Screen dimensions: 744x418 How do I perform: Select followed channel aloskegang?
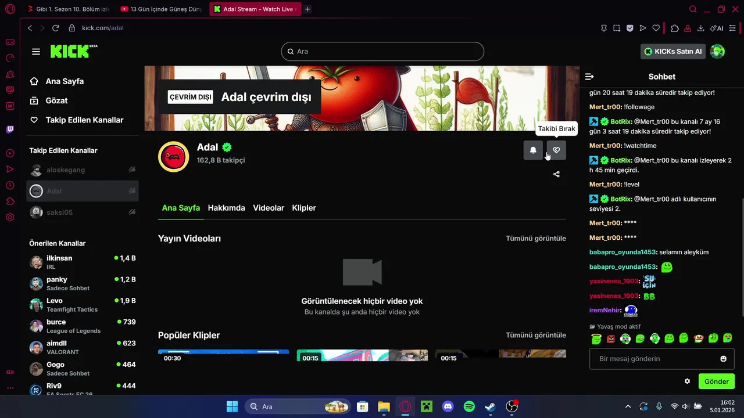pos(83,170)
